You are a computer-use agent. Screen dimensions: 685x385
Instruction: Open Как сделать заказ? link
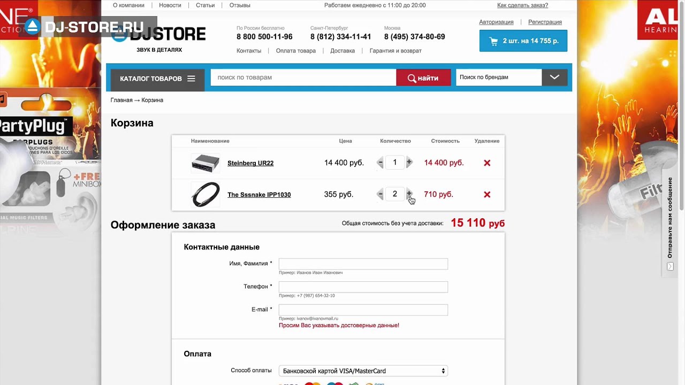click(x=522, y=5)
